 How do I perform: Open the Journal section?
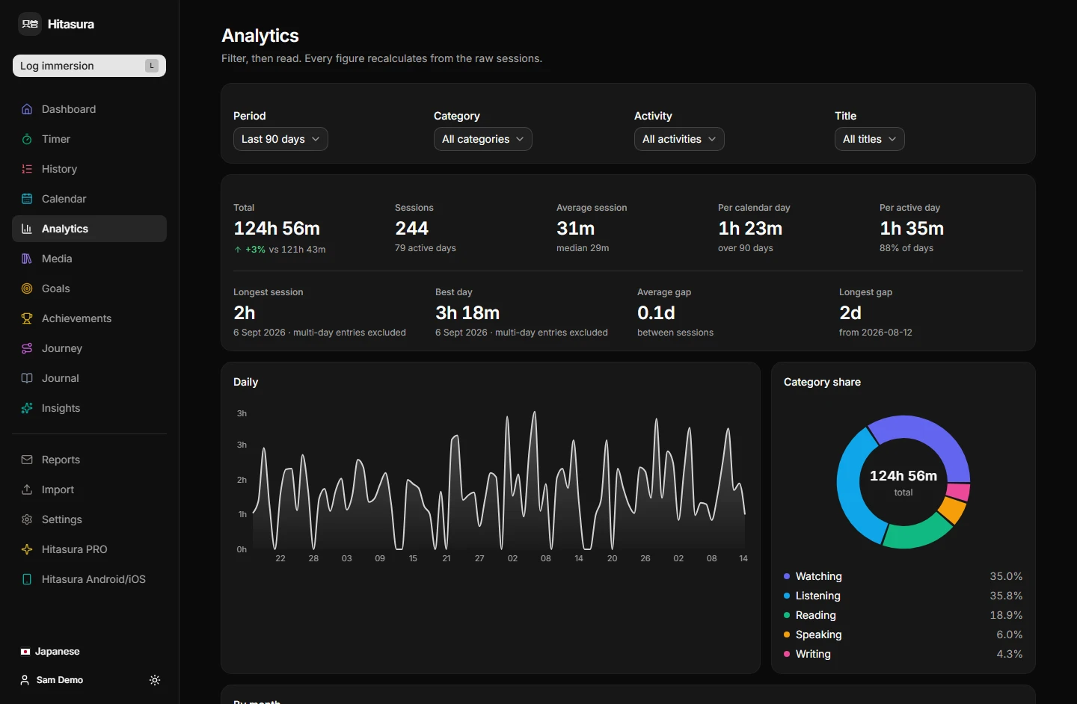pyautogui.click(x=89, y=378)
